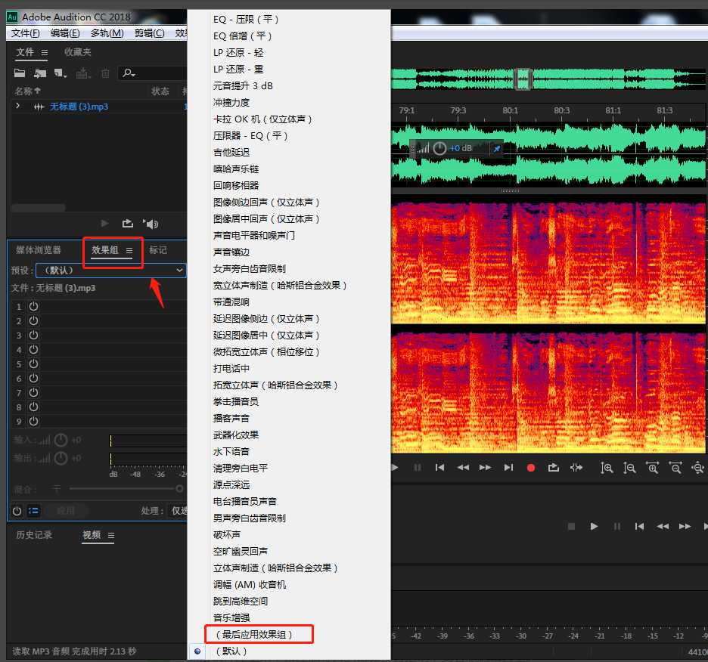Toggle the main rack power button
This screenshot has height=662, width=708.
click(x=17, y=511)
